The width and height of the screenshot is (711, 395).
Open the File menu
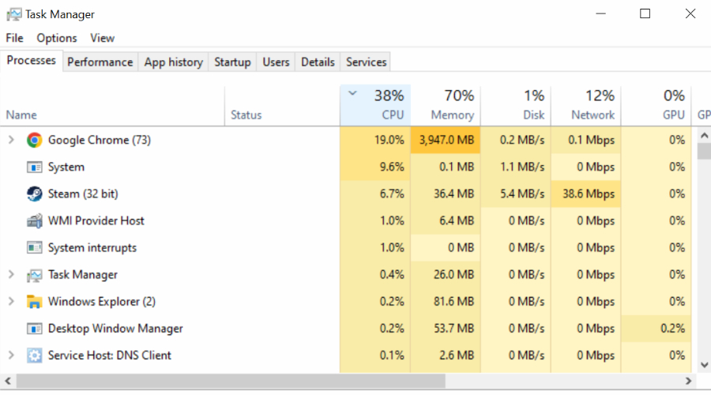tap(14, 38)
